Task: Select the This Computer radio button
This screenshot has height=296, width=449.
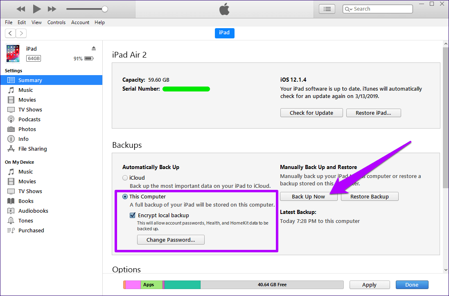Action: click(x=125, y=196)
